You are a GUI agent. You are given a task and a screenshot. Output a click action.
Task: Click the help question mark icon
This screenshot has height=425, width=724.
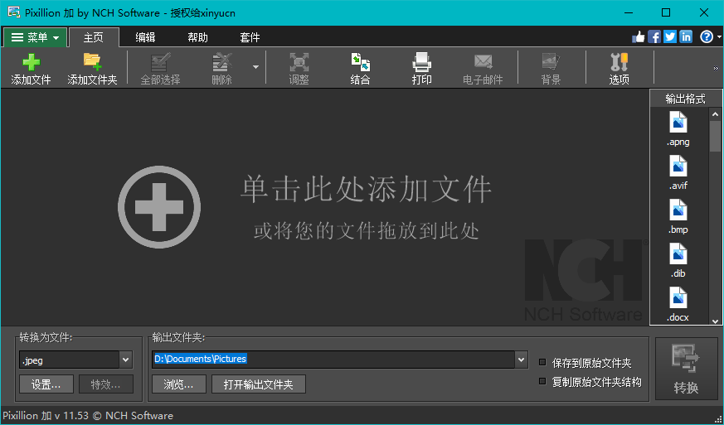[x=707, y=36]
